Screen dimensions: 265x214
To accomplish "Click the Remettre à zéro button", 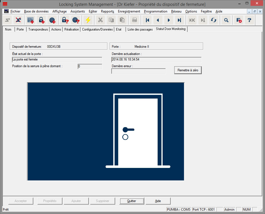I will click(x=188, y=70).
